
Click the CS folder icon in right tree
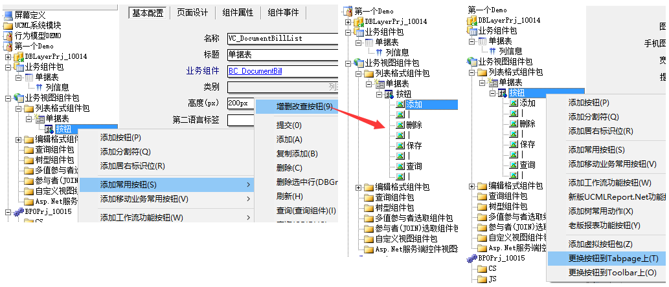click(482, 269)
